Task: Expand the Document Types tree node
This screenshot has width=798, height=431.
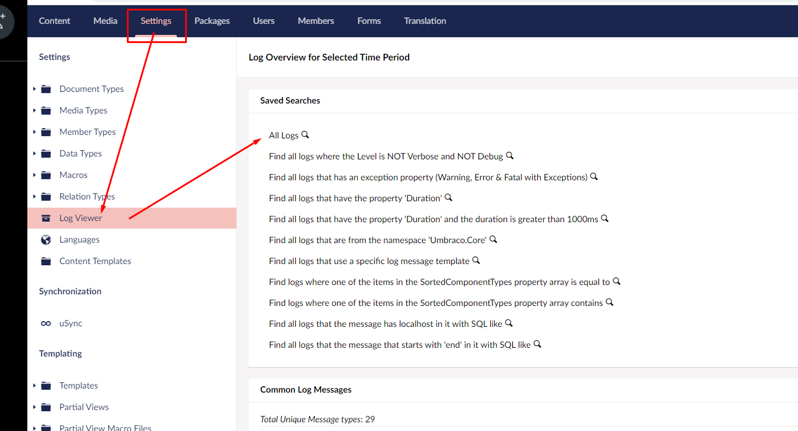Action: coord(34,89)
